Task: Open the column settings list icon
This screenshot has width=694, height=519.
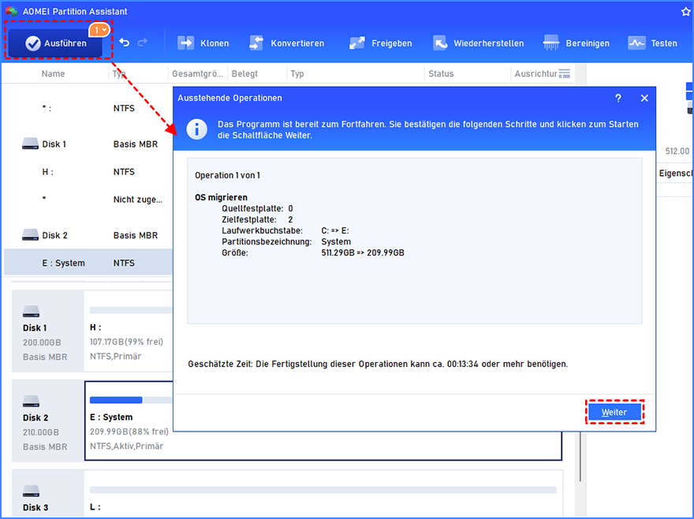Action: click(565, 73)
